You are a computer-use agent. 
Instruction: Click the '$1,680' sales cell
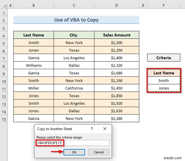[x=117, y=73]
